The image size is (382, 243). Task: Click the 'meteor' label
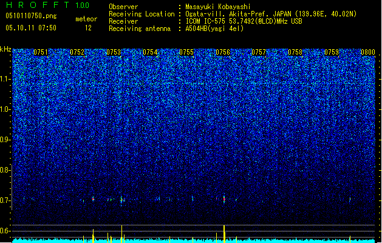pyautogui.click(x=86, y=19)
